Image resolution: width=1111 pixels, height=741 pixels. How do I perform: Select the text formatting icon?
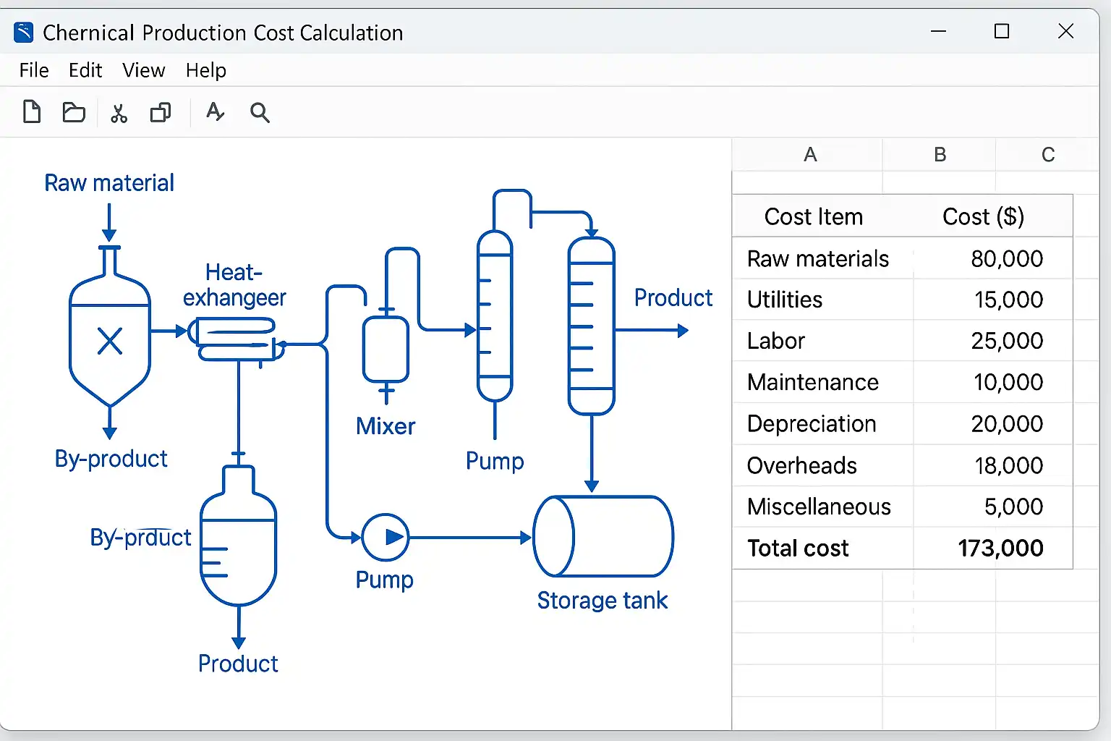[x=215, y=112]
